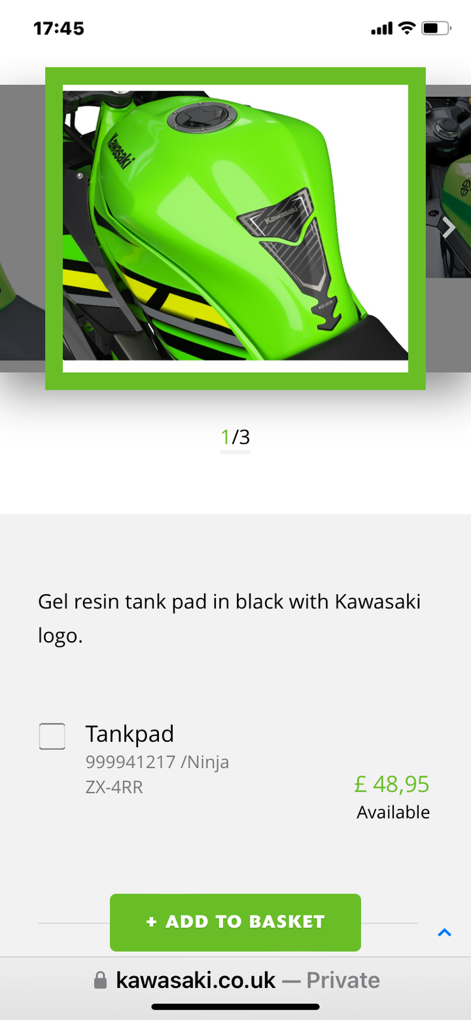Tick the Tankpad checkbox
Screen dimensions: 471x1020
coord(52,736)
